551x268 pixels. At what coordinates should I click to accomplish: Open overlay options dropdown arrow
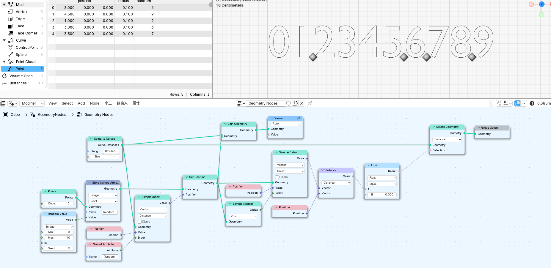point(524,103)
